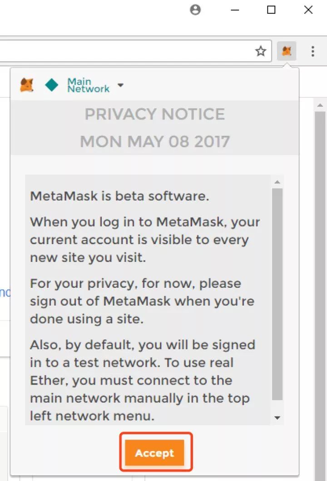This screenshot has height=481, width=327.
Task: Open the Chrome three-dot menu
Action: click(x=312, y=51)
